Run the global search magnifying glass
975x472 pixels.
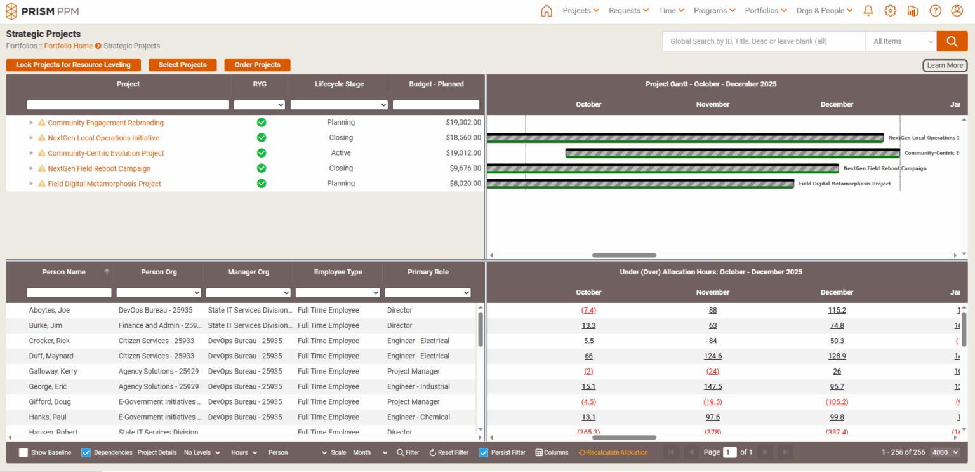coord(952,41)
